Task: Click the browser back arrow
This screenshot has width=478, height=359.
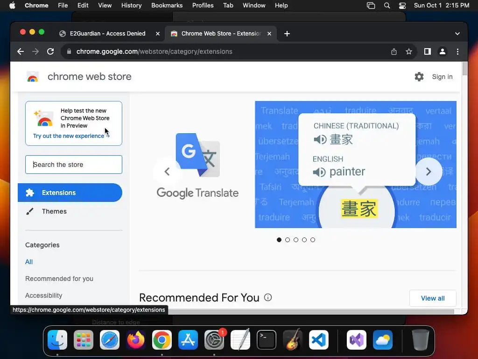Action: coord(21,51)
